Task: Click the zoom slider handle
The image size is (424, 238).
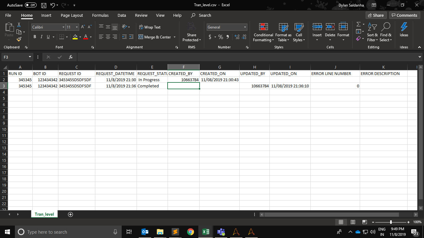Action: click(391, 222)
